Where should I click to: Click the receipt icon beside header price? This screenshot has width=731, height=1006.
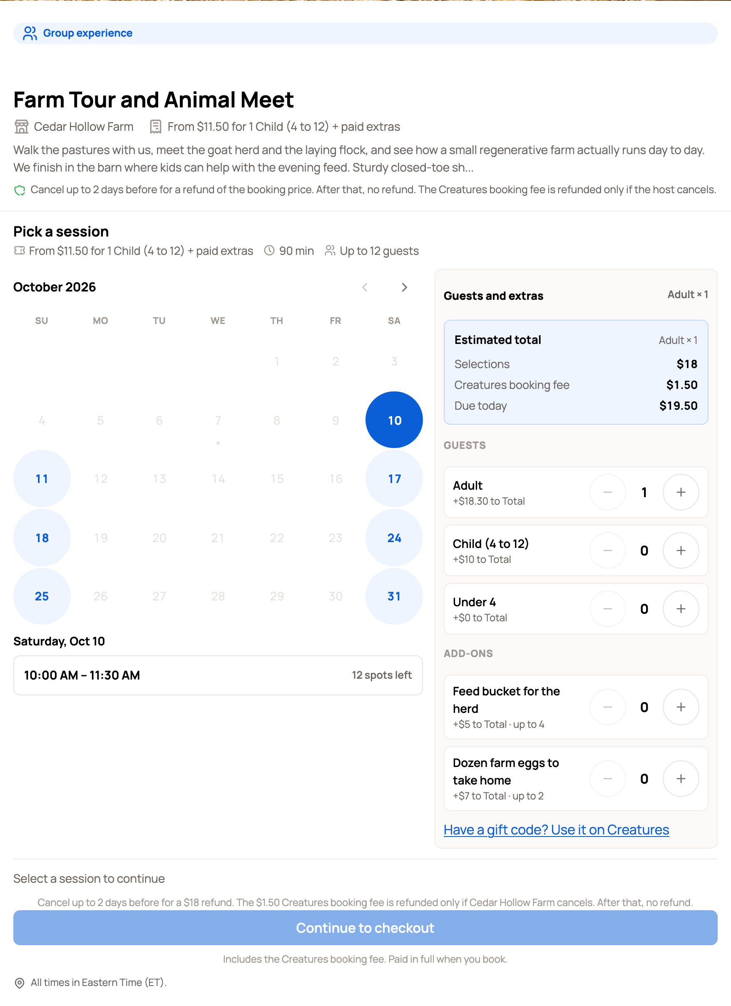155,127
